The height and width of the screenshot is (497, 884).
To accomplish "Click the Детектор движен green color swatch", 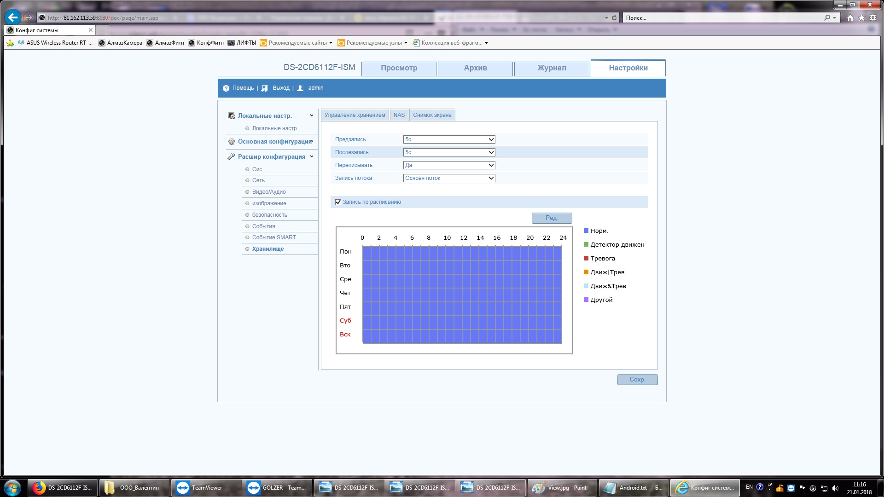I will click(x=586, y=244).
